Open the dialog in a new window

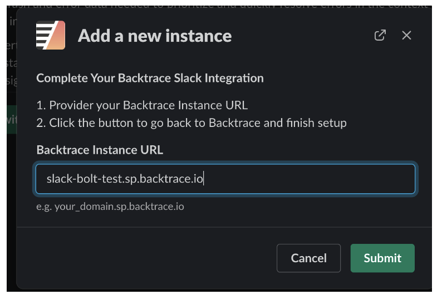pyautogui.click(x=380, y=36)
